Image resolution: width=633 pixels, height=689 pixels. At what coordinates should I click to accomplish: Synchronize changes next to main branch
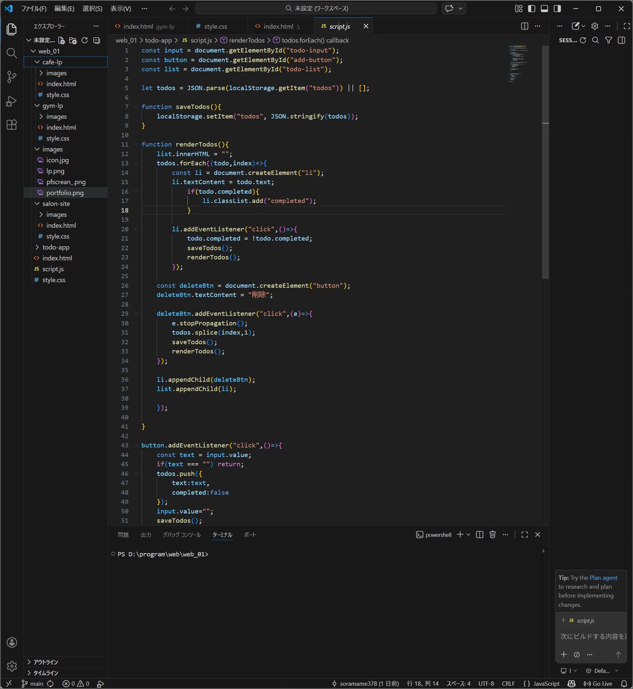(x=51, y=683)
